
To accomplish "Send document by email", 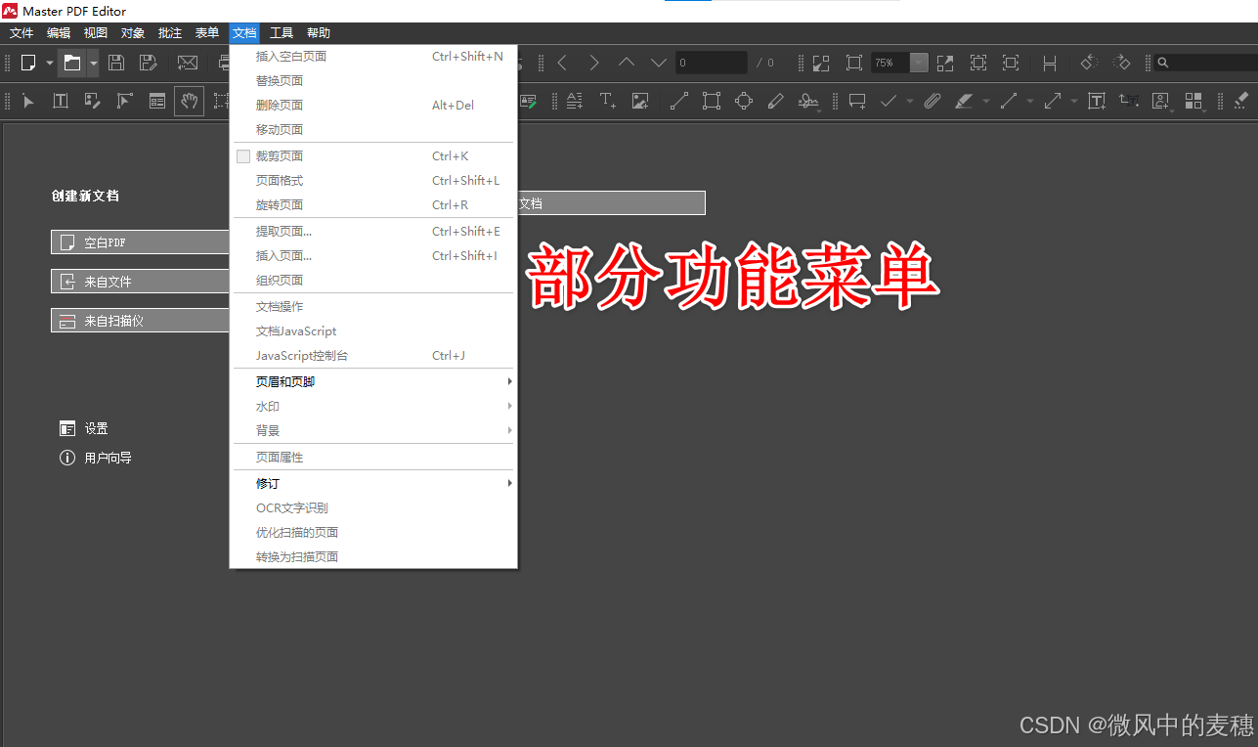I will (187, 63).
